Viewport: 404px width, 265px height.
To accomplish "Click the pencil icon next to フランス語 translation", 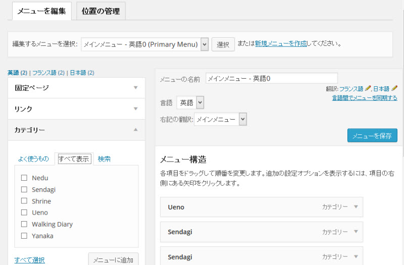I will point(368,88).
